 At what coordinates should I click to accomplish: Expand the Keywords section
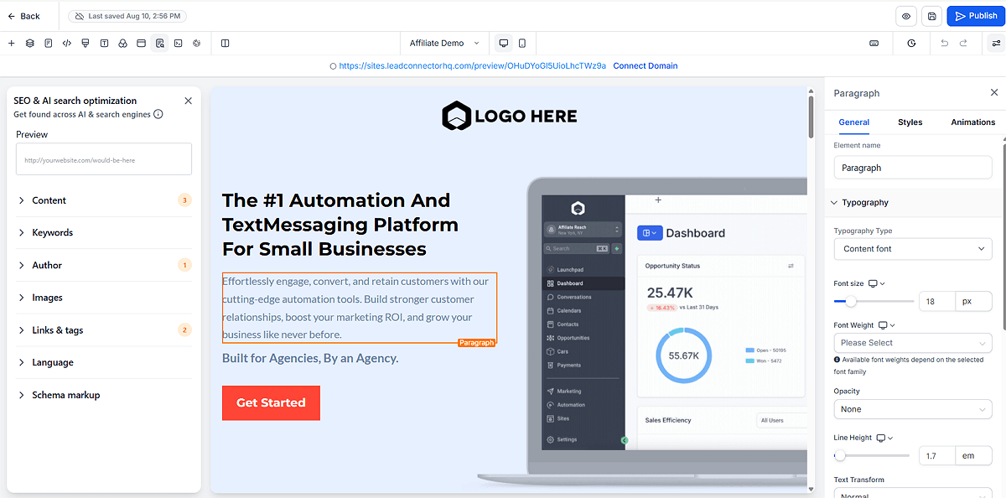104,232
